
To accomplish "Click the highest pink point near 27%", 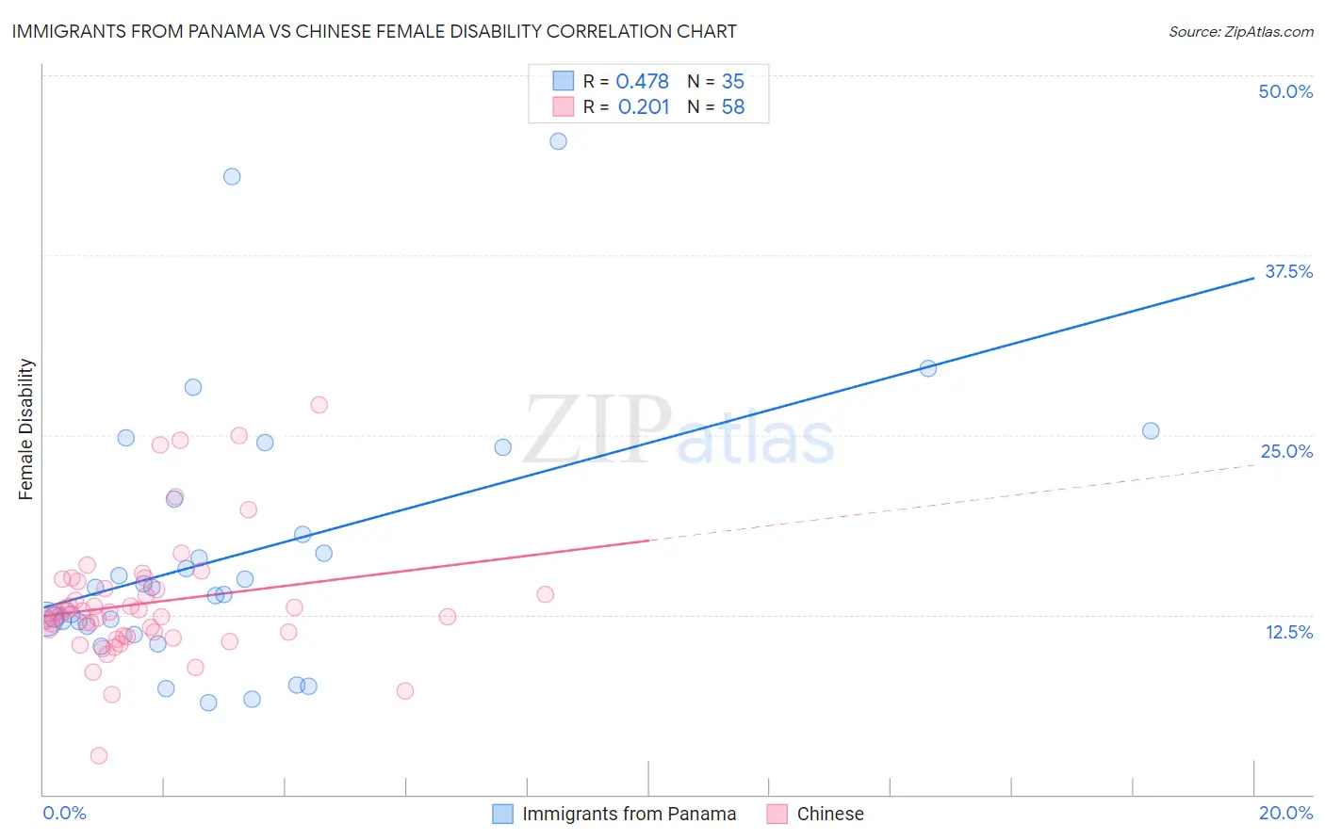I will (319, 405).
